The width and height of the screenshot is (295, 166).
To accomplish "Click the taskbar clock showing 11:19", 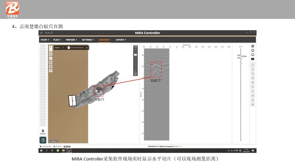I will 246,151.
